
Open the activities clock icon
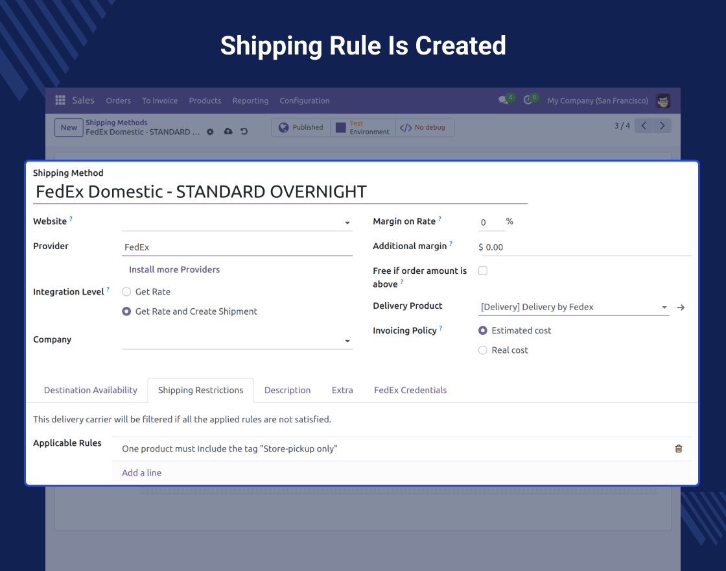[x=528, y=100]
